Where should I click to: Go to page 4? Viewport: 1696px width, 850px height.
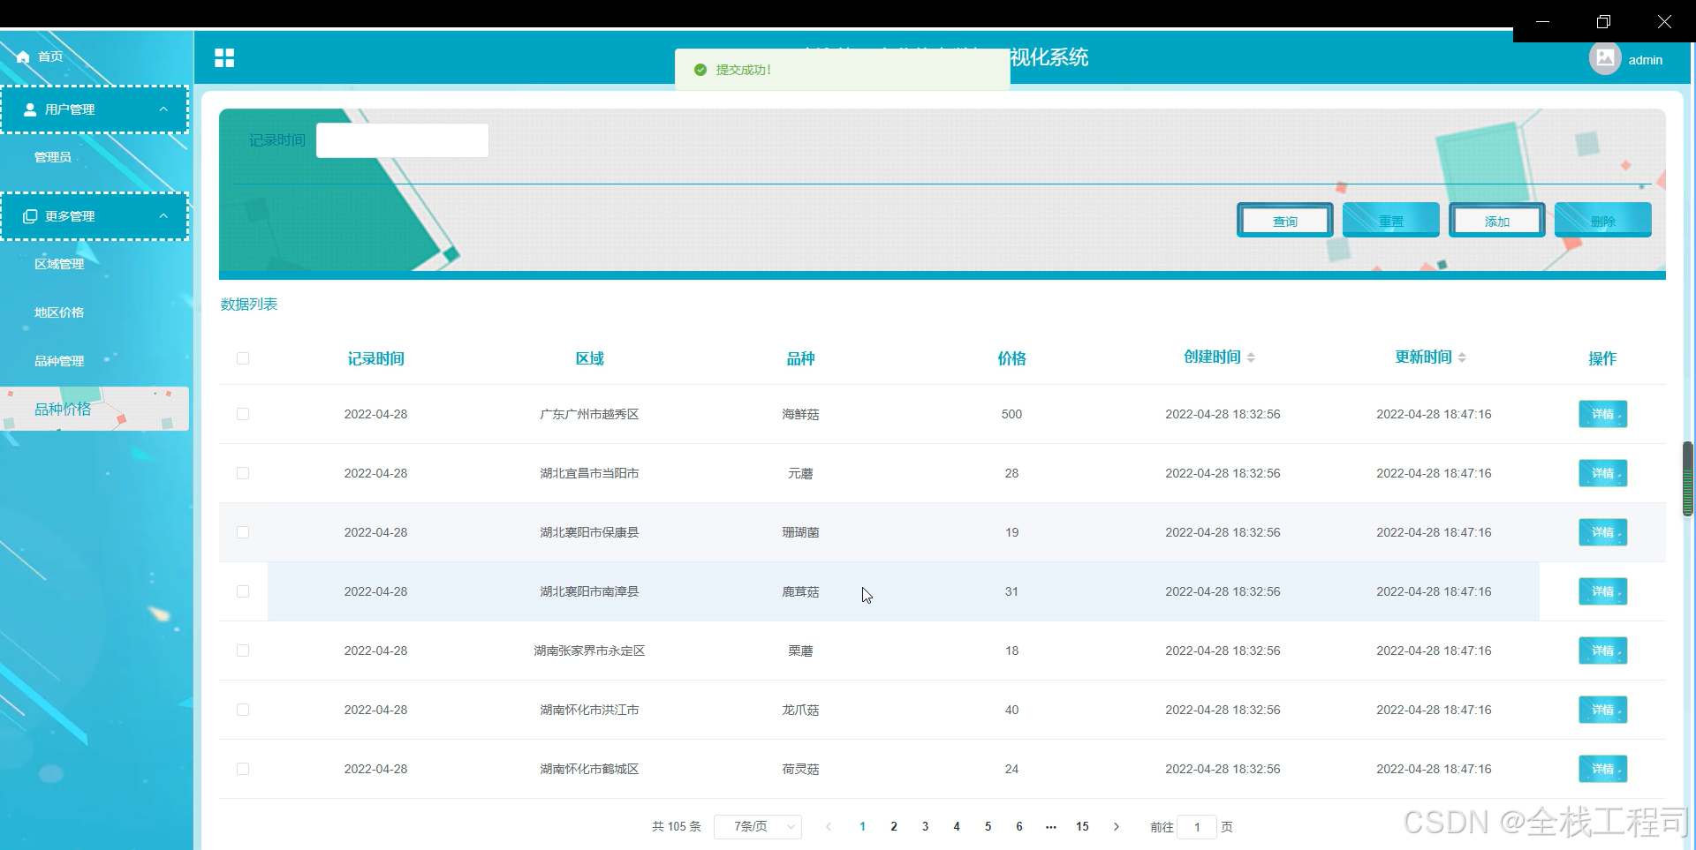957,827
